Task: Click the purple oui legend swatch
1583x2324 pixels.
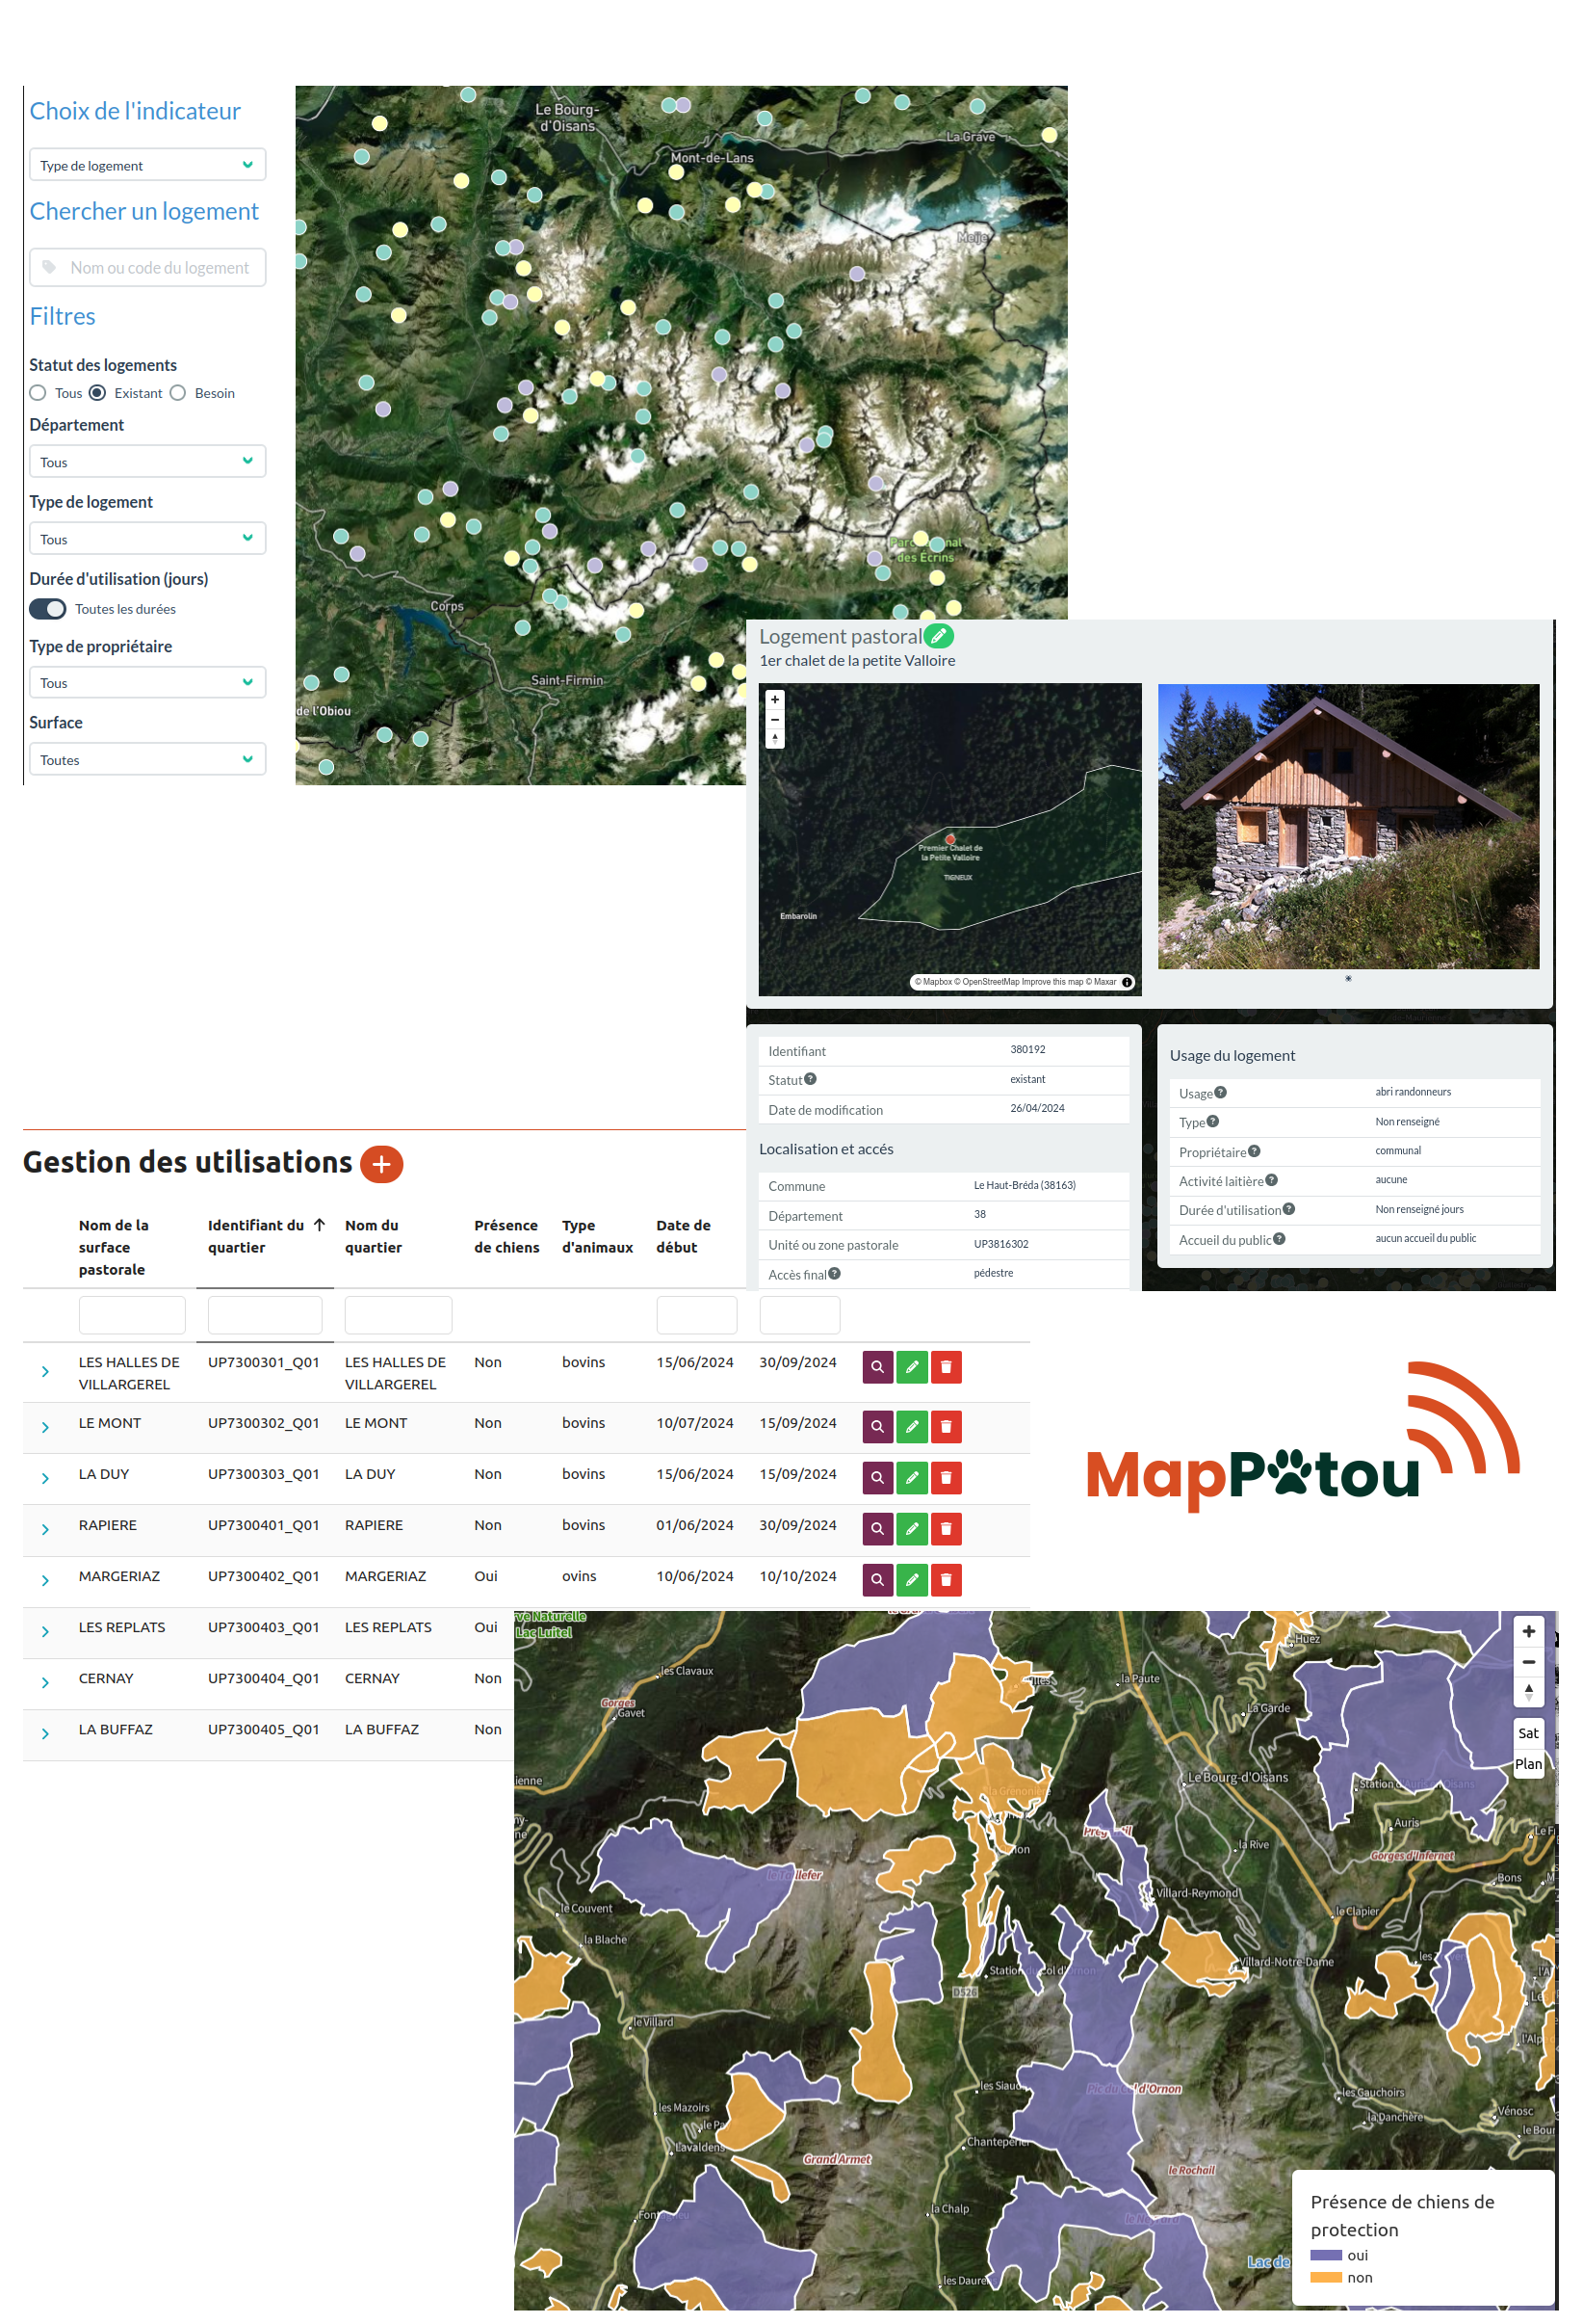Action: pyautogui.click(x=1325, y=2255)
